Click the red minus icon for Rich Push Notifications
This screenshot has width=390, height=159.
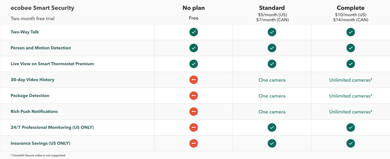(194, 112)
